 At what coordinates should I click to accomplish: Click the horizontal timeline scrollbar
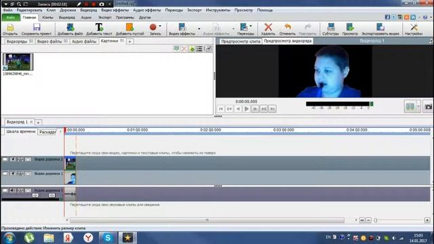[x=207, y=220]
